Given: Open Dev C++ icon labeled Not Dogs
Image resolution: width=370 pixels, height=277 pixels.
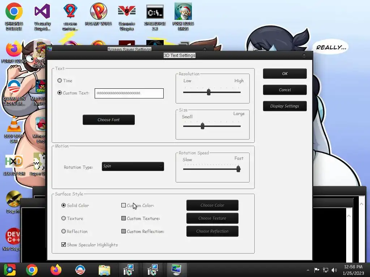Looking at the screenshot, I should click(12, 239).
